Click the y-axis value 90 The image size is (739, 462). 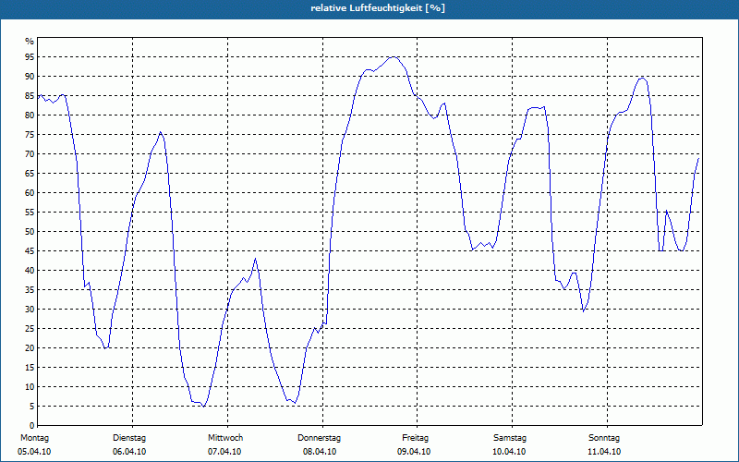(x=30, y=77)
